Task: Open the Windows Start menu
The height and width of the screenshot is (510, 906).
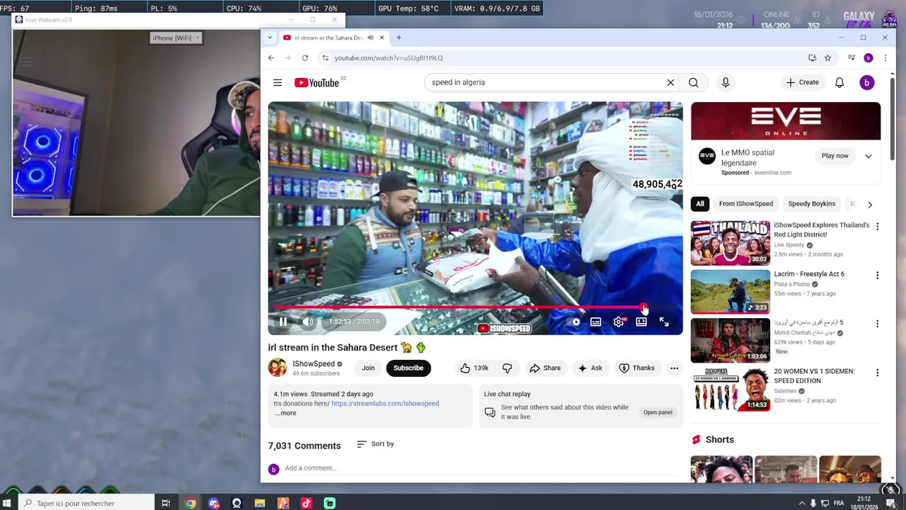Action: (x=6, y=504)
